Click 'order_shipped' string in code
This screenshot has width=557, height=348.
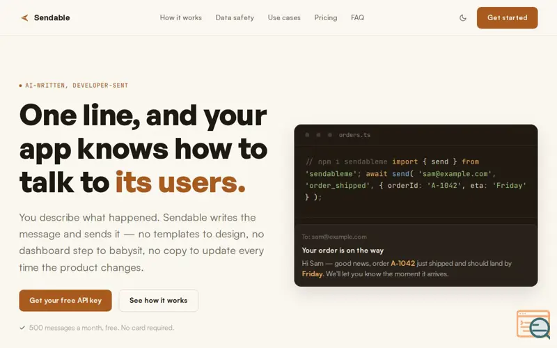338,185
